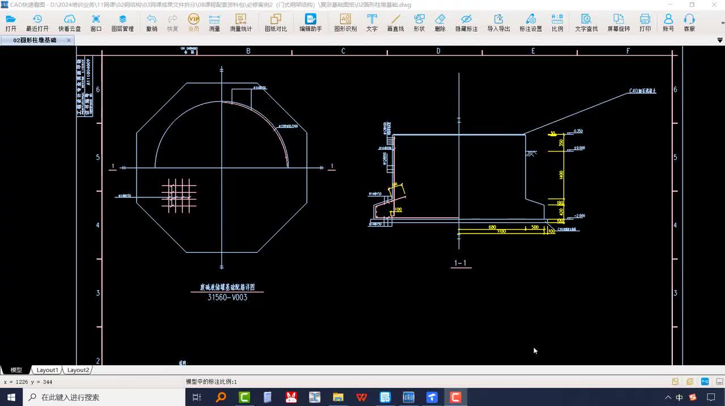Open a drawing with 打开 button
This screenshot has width=725, height=406.
click(11, 23)
